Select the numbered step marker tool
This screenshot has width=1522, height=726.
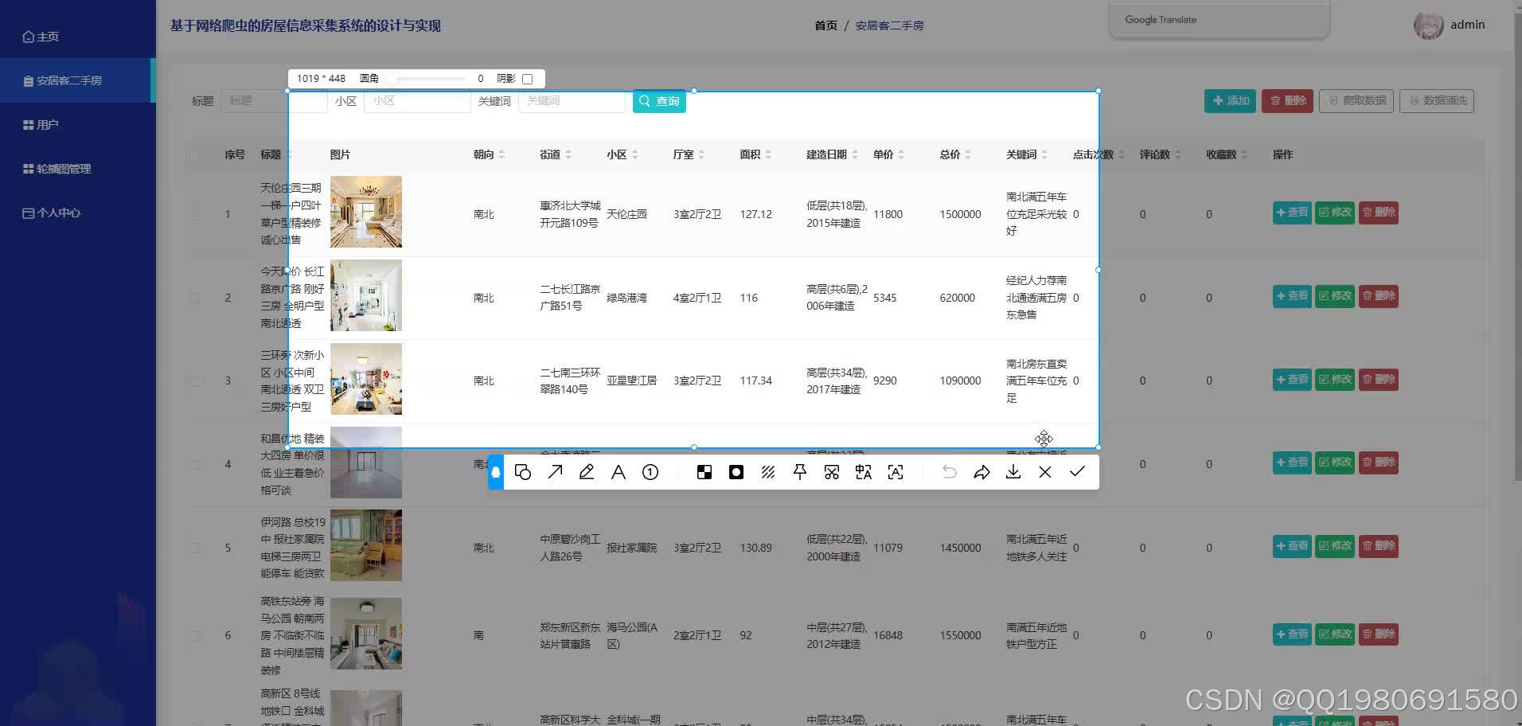point(650,471)
